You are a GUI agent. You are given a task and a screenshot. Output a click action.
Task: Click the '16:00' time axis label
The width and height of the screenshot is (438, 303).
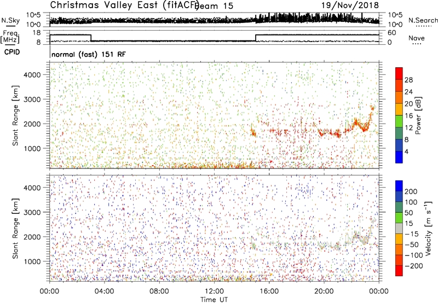click(269, 292)
